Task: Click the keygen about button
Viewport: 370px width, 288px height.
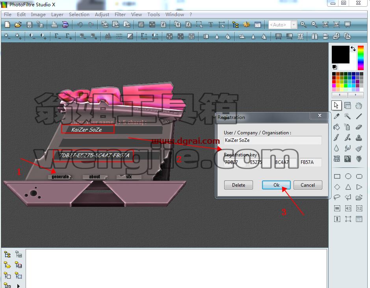Action: (x=95, y=177)
